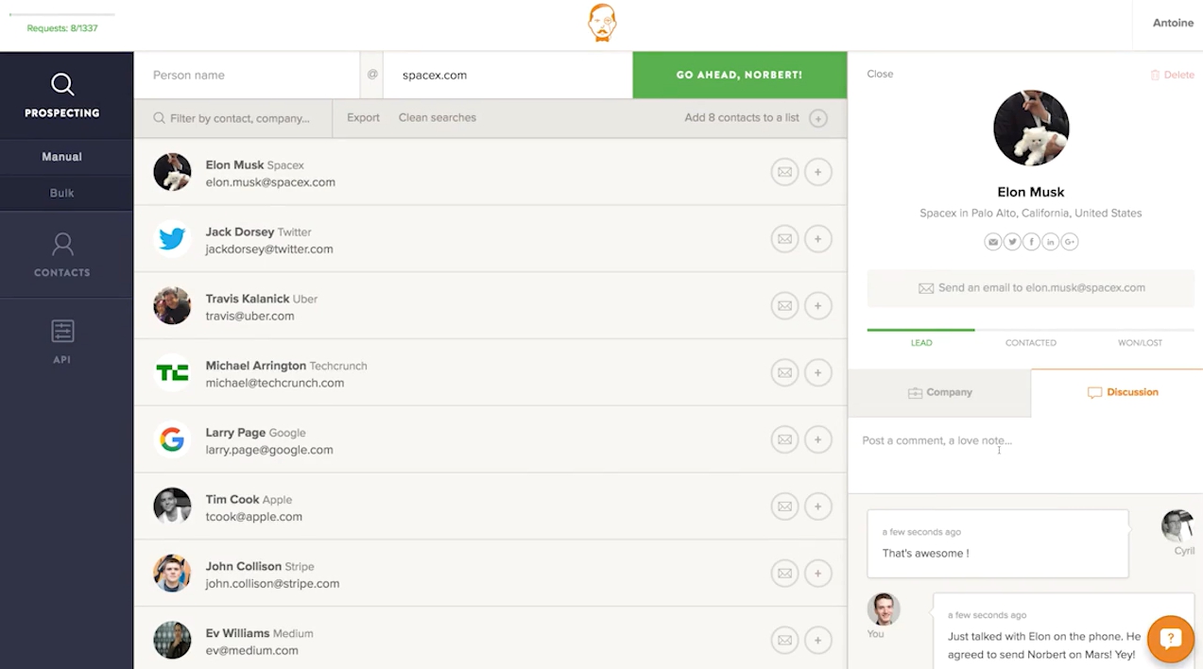This screenshot has height=669, width=1203.
Task: Click the spacex.com domain field
Action: coord(507,75)
